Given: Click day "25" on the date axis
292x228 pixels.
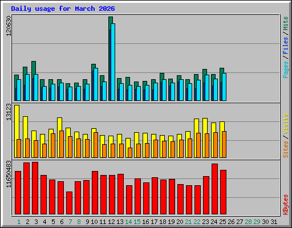Looking at the screenshot, I should (x=222, y=222).
